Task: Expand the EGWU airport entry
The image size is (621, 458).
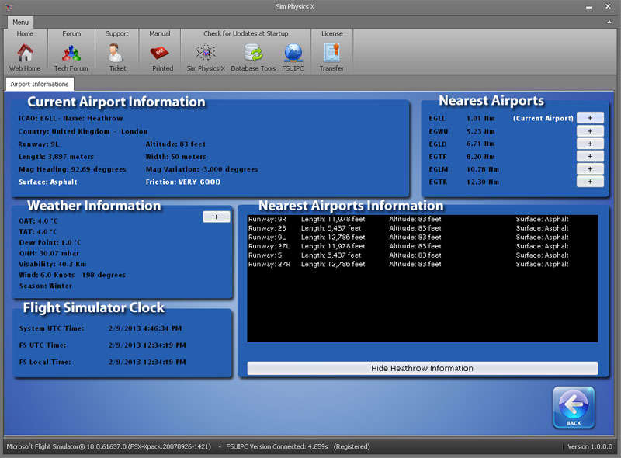Action: click(590, 131)
